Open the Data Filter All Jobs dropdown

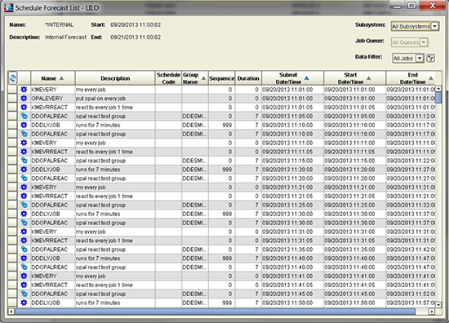point(420,59)
